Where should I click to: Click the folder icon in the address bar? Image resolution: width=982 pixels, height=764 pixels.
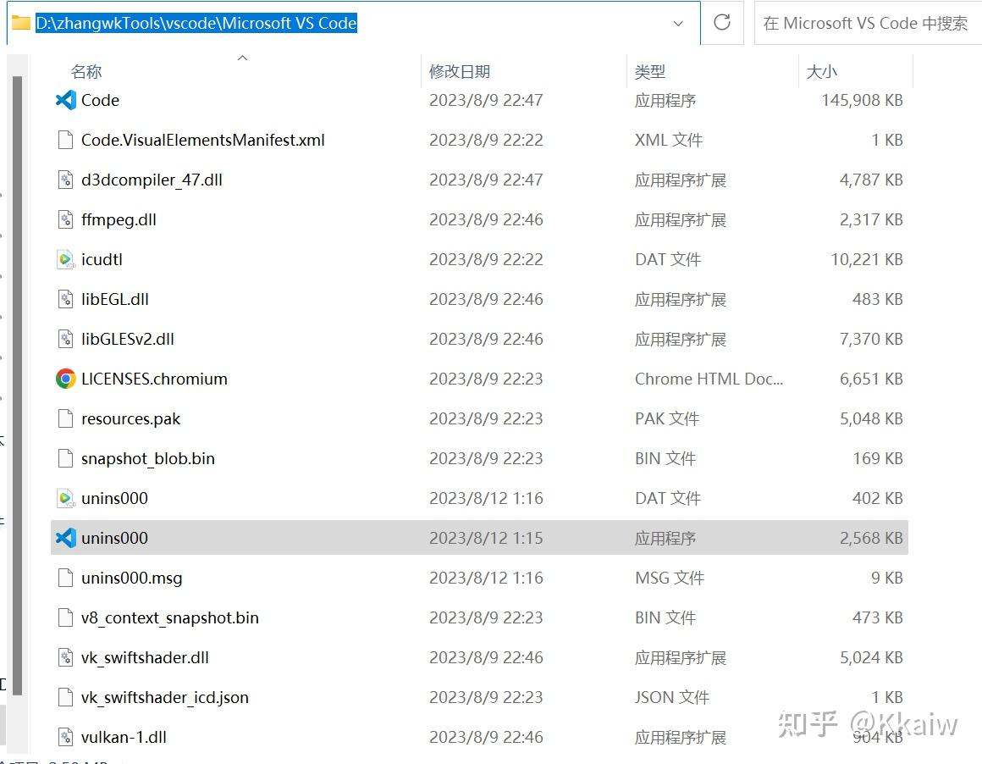(x=19, y=23)
